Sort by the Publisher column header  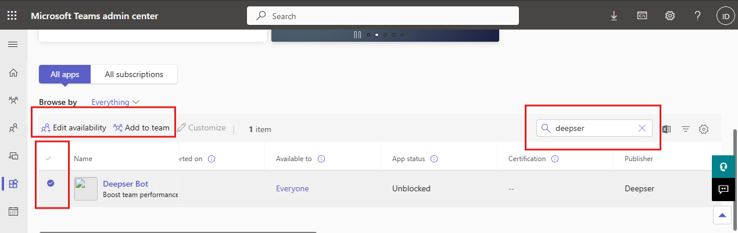[x=639, y=158]
